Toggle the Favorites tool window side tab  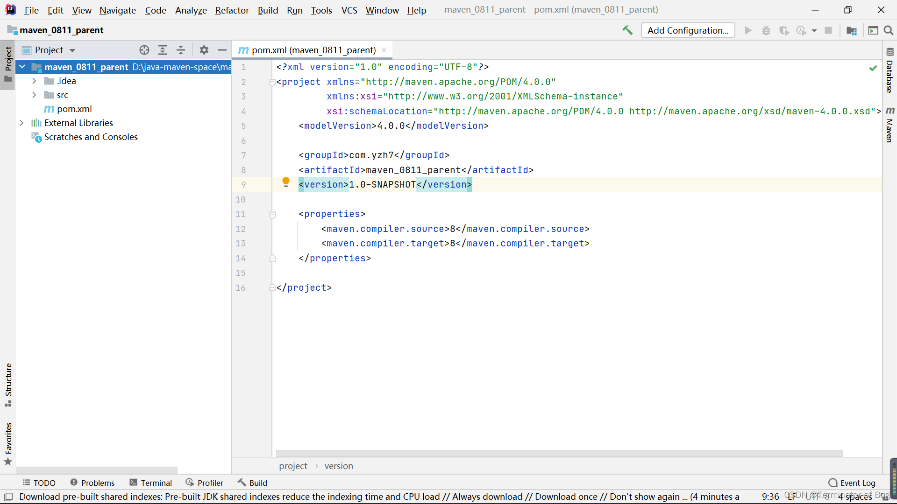click(8, 444)
